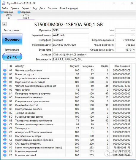The width and height of the screenshot is (136, 160).
Task: Click status icon of attribute F0 row
Action: click(5, 148)
